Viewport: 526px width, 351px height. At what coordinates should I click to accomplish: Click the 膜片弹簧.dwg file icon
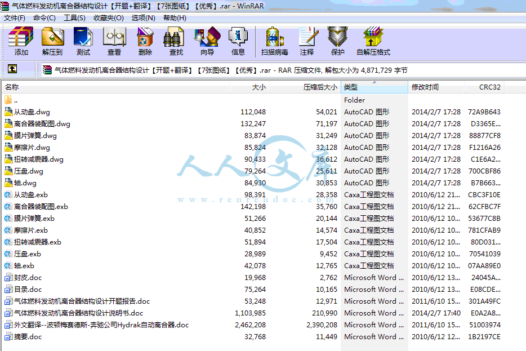click(x=8, y=136)
